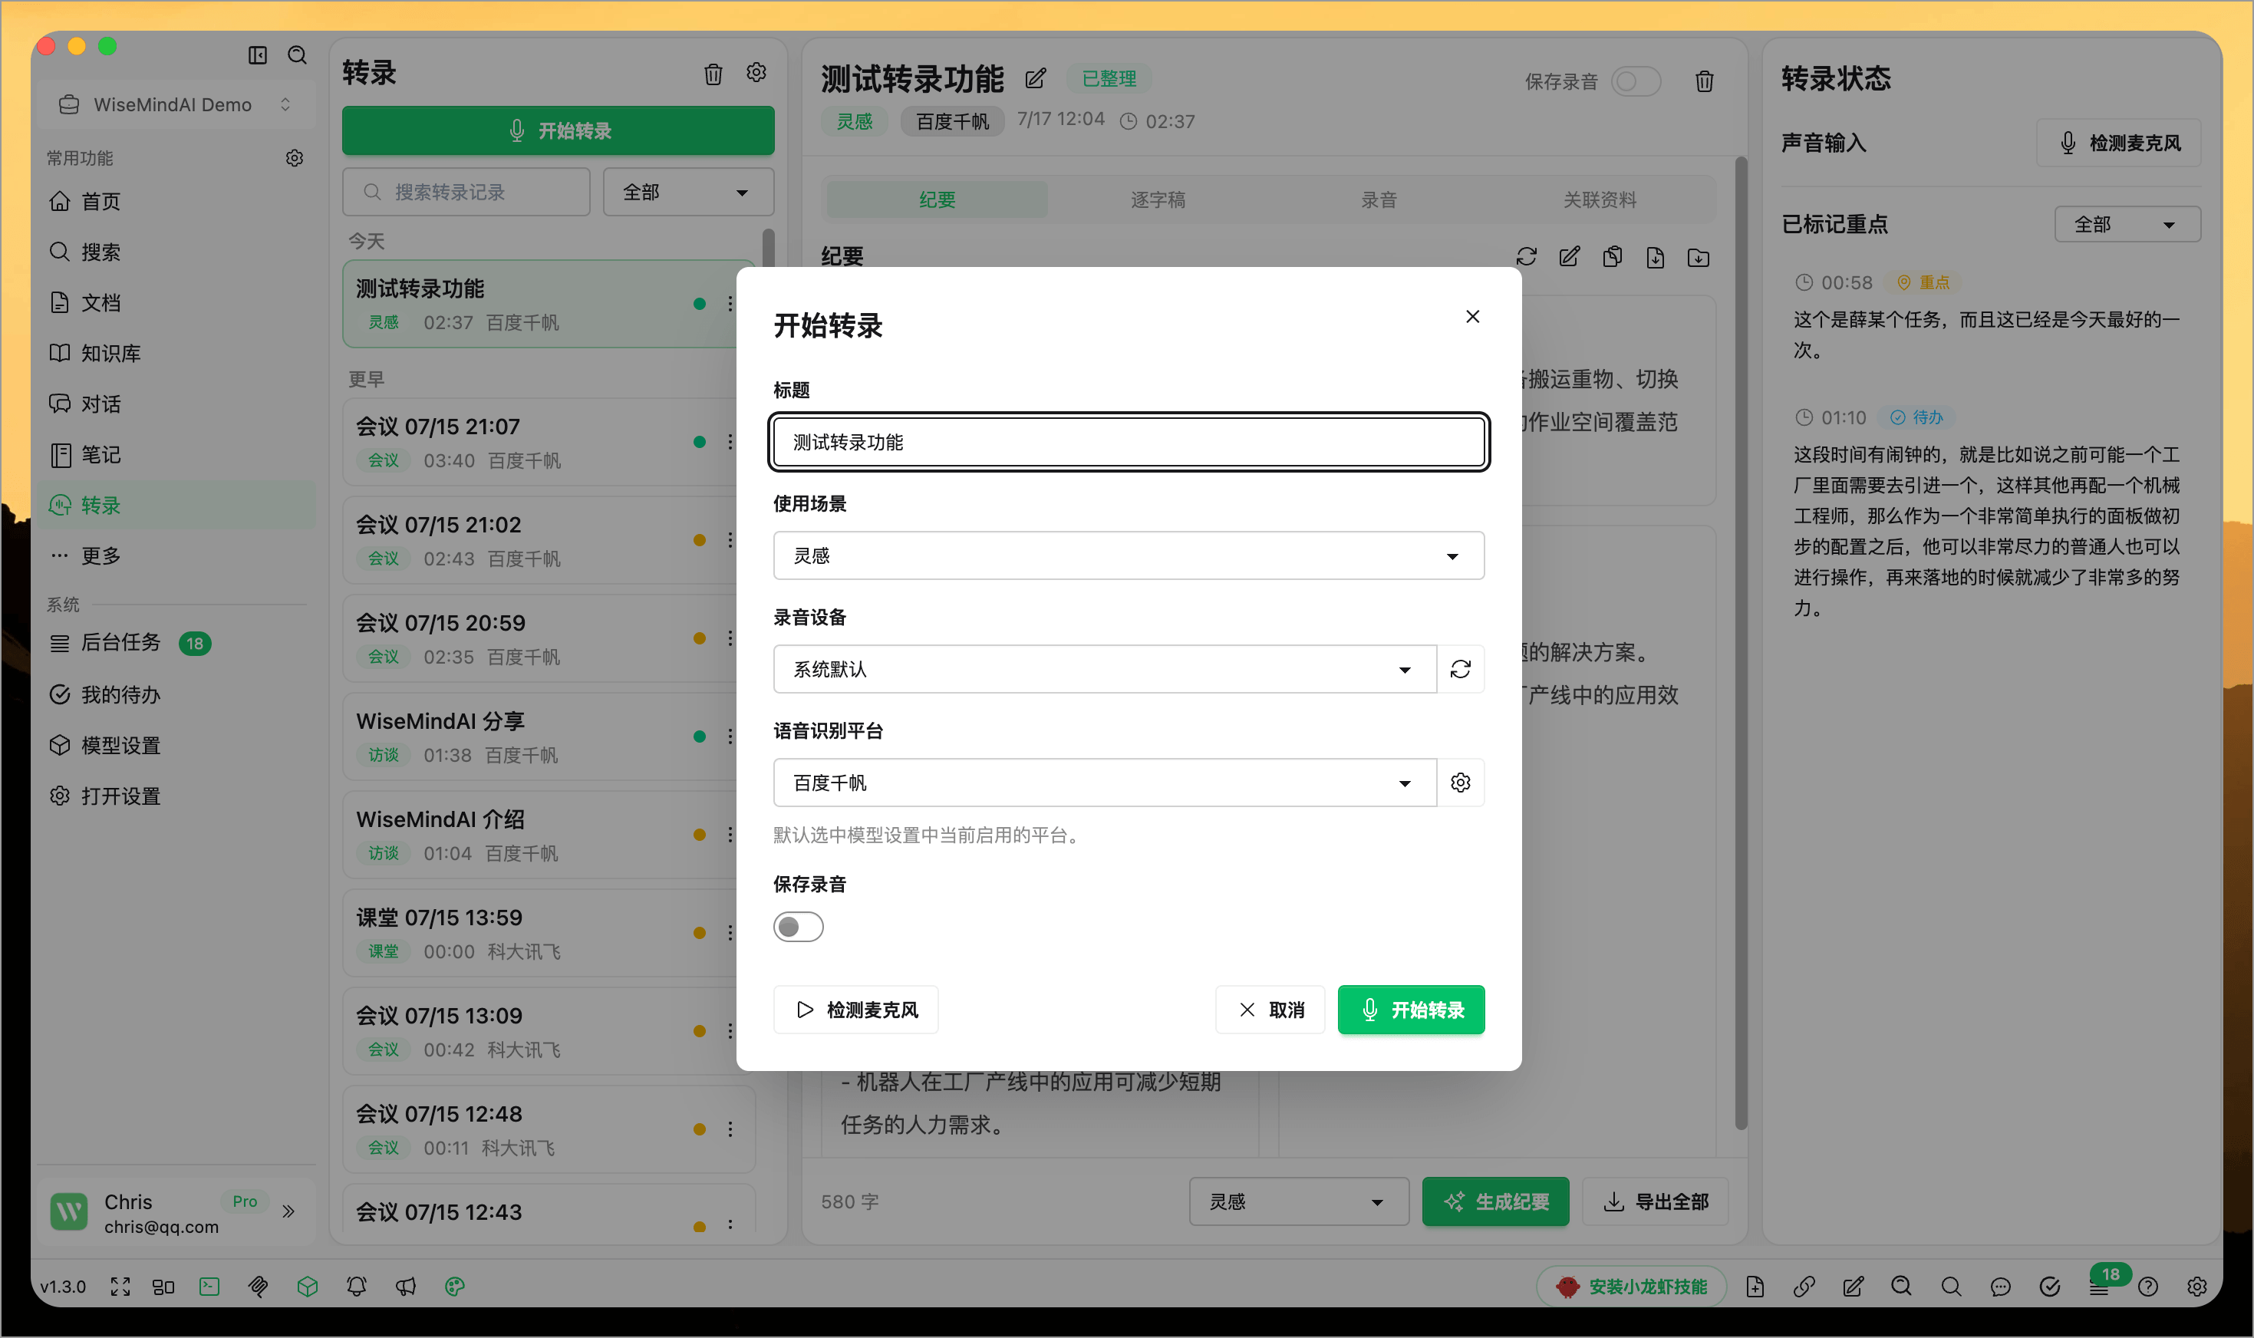Toggle 保存录音 switch in transcript header
Screen dimensions: 2254x1338
[x=1636, y=81]
